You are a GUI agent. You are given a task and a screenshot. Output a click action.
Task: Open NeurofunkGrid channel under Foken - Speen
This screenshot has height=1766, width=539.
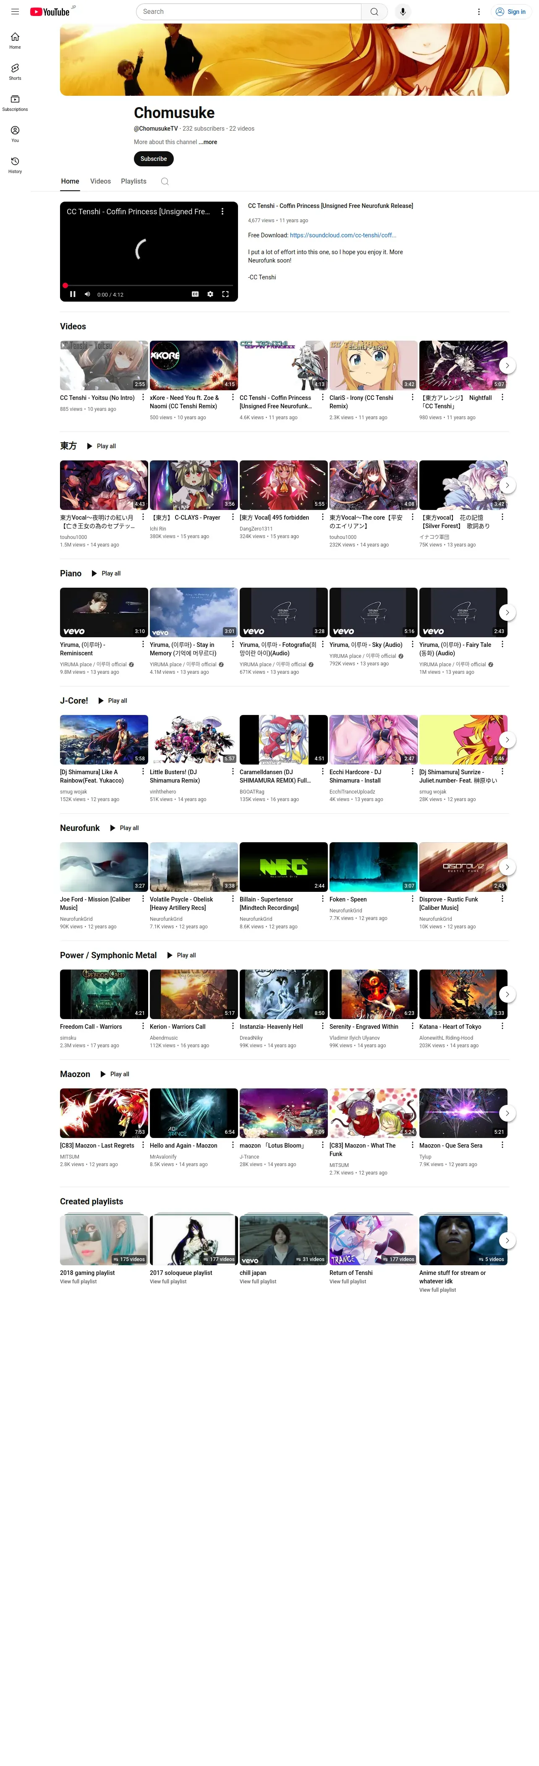[346, 910]
